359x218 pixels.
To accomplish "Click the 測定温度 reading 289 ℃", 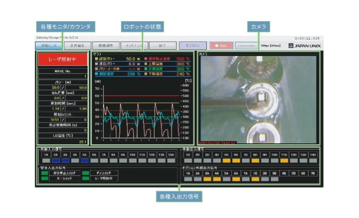I will (134, 74).
